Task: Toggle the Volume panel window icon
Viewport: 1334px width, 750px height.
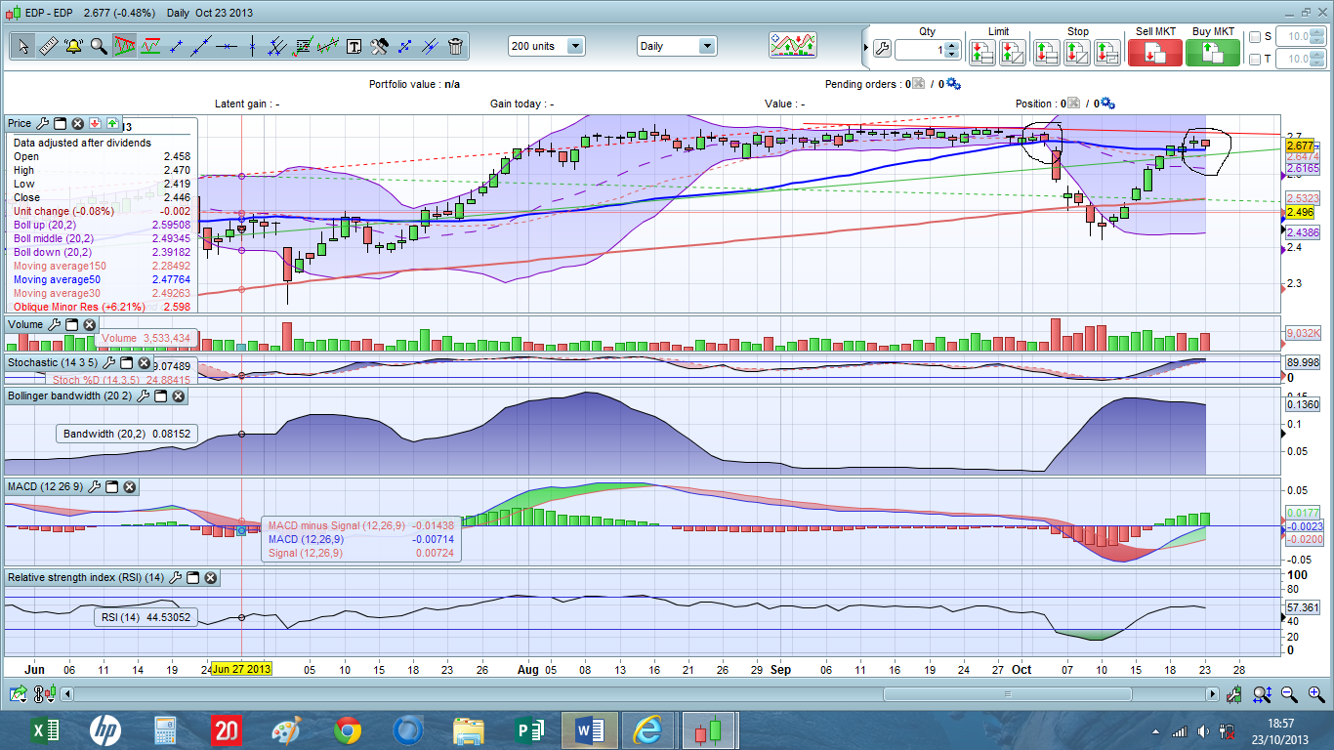Action: [71, 324]
